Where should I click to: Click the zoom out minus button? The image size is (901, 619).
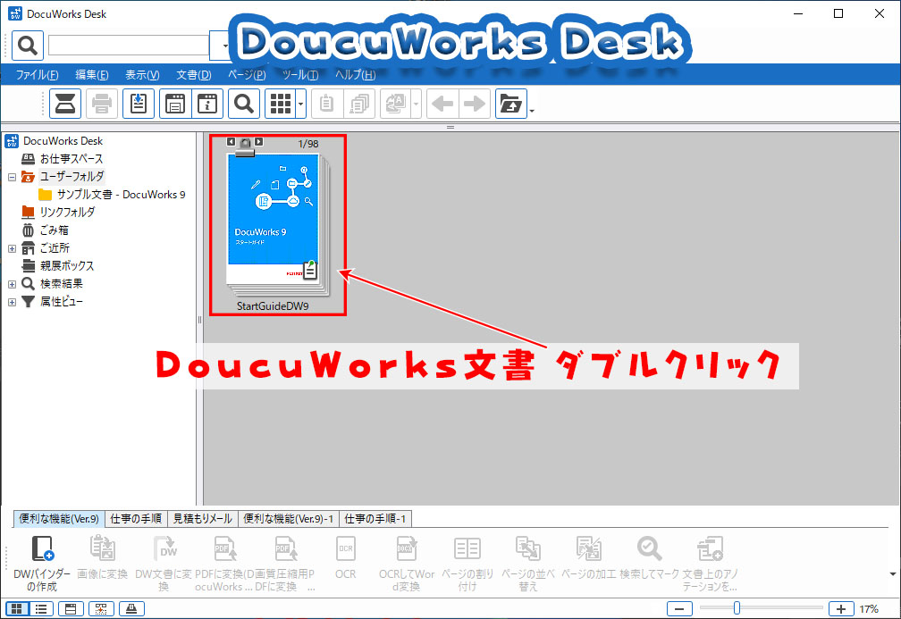click(679, 609)
